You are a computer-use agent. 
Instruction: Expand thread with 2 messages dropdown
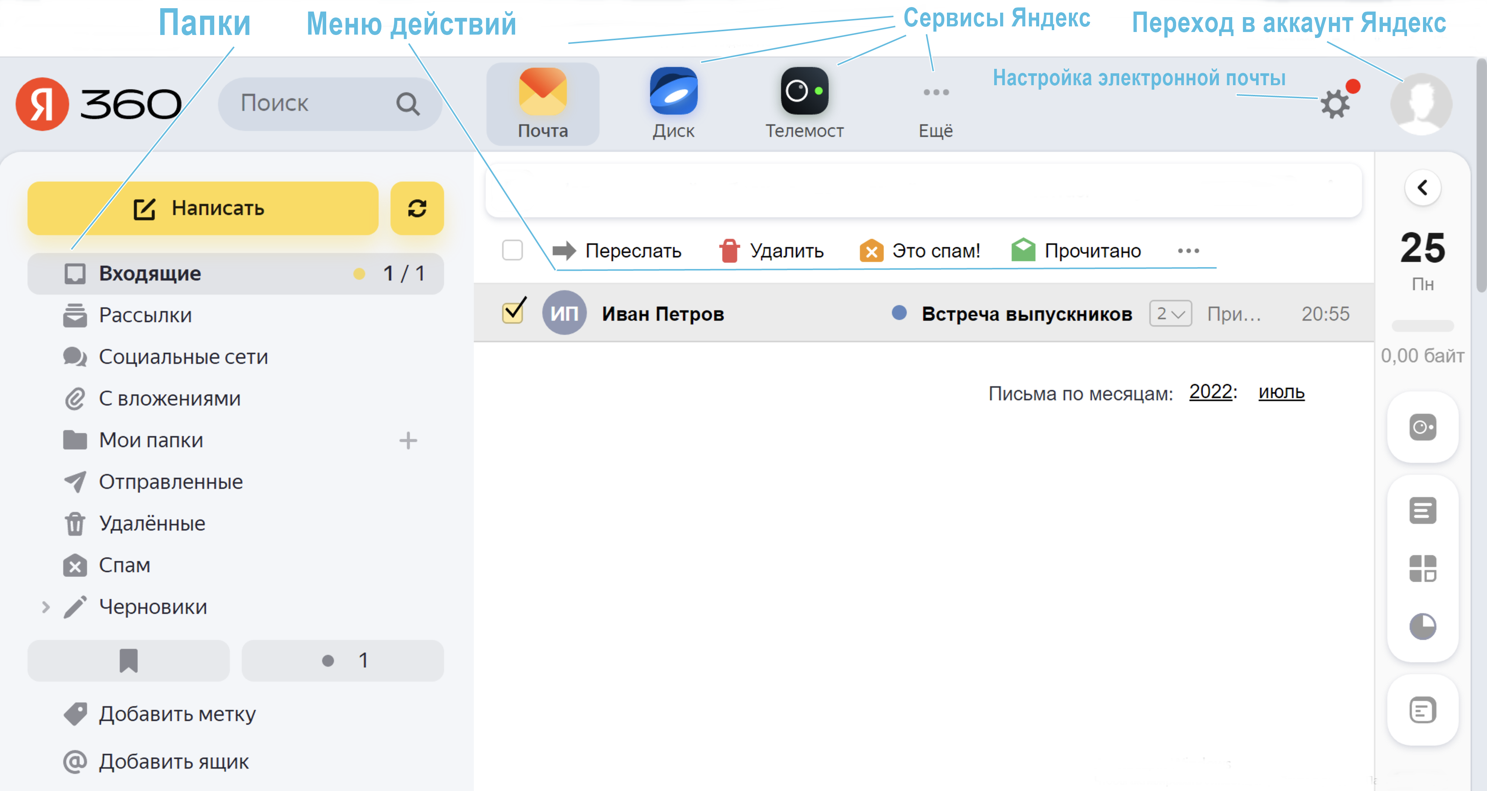[1170, 314]
